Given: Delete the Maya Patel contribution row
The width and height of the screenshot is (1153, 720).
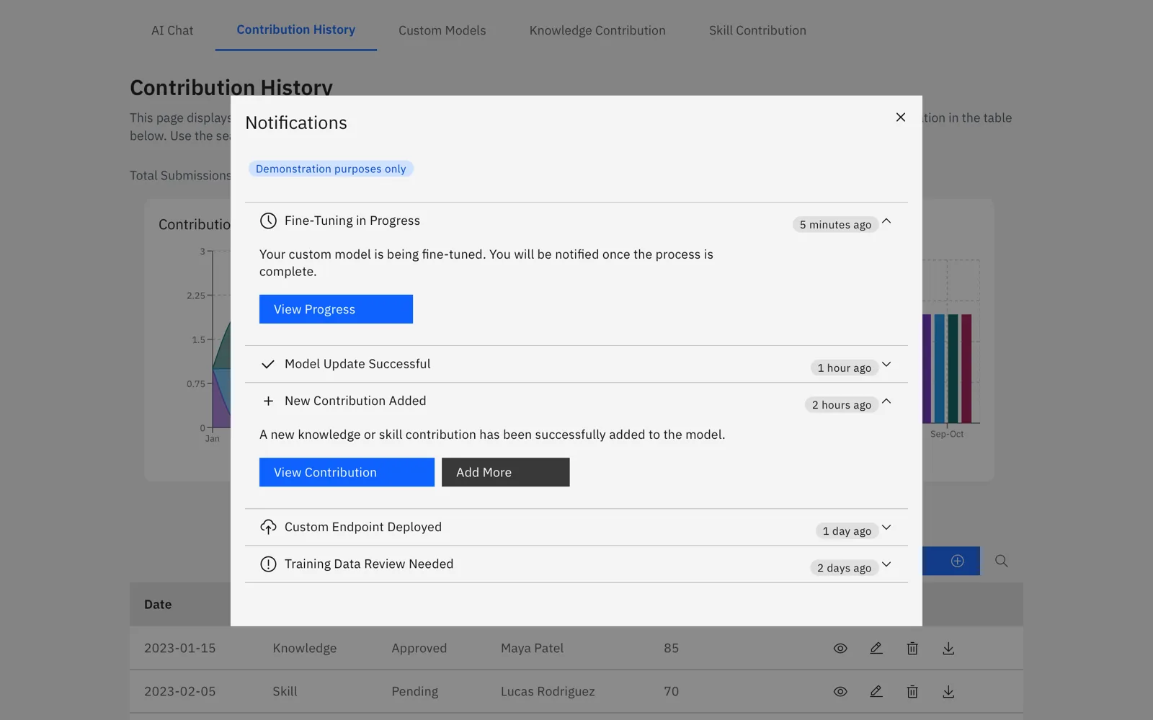Looking at the screenshot, I should coord(912,648).
